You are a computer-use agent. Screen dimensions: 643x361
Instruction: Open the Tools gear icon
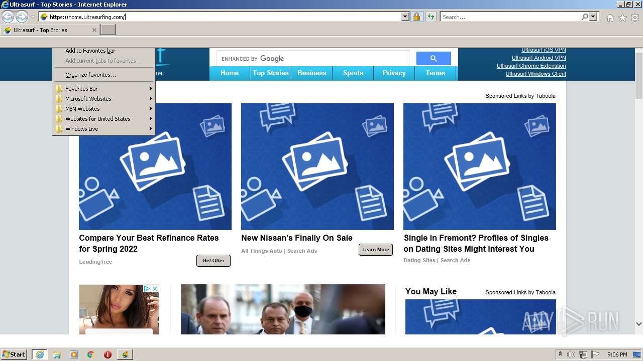click(x=635, y=18)
